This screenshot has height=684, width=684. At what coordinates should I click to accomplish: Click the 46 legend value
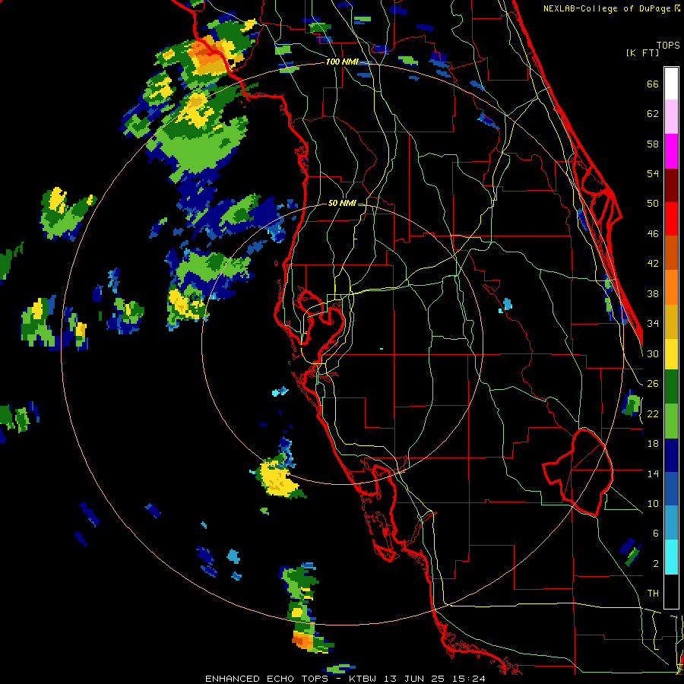[x=653, y=234]
